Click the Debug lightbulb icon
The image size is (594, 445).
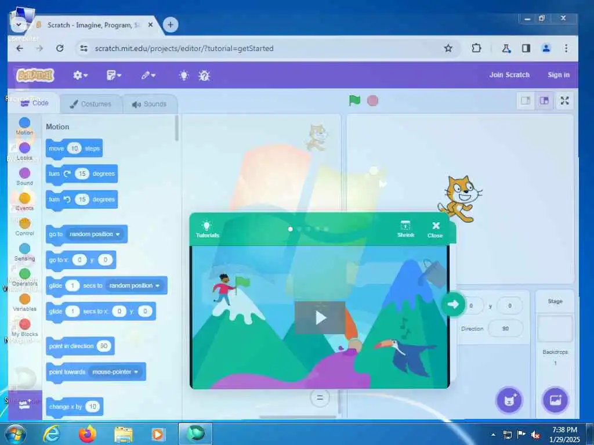[204, 75]
